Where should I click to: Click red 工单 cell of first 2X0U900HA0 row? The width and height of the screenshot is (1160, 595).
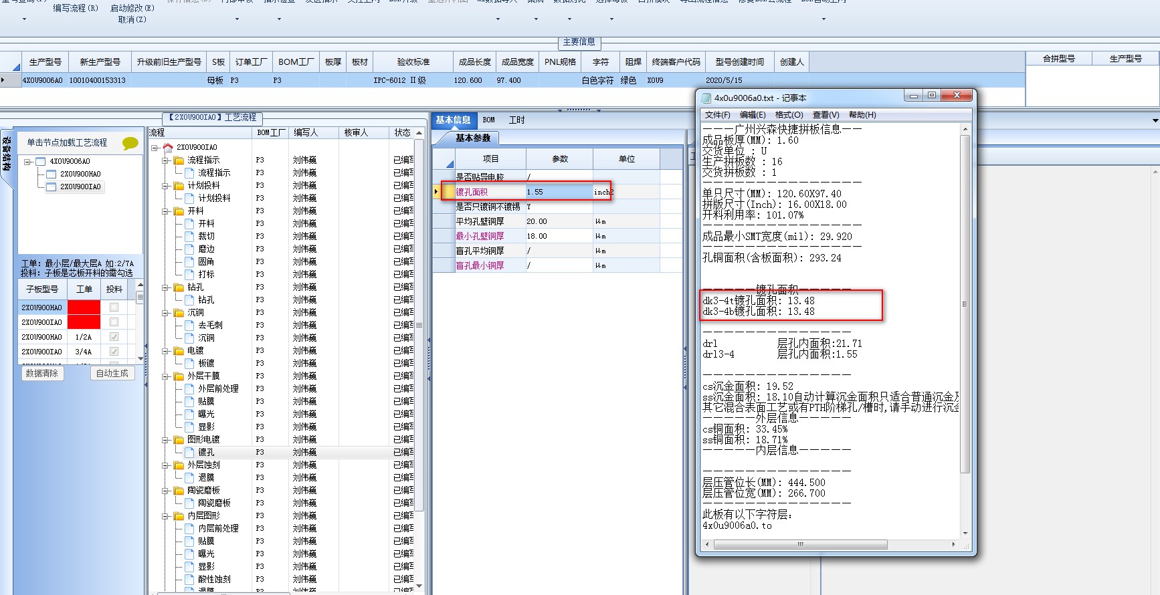(x=84, y=308)
